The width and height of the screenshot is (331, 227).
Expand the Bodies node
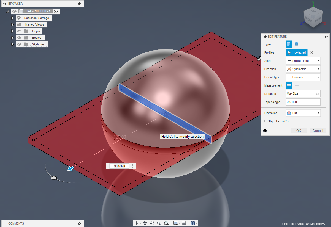point(12,38)
